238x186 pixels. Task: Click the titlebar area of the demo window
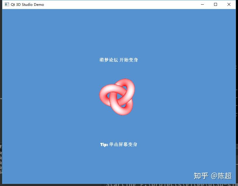click(117, 4)
